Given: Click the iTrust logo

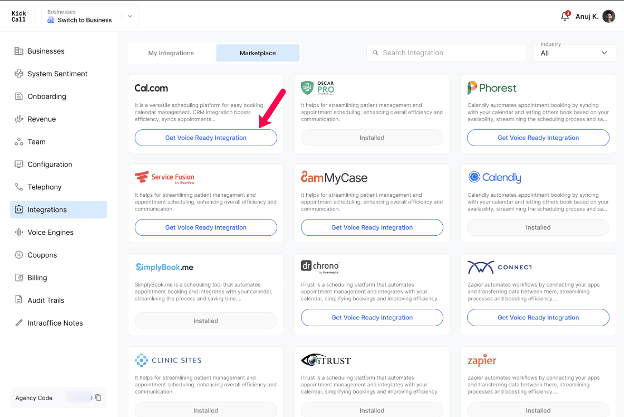Looking at the screenshot, I should point(326,360).
